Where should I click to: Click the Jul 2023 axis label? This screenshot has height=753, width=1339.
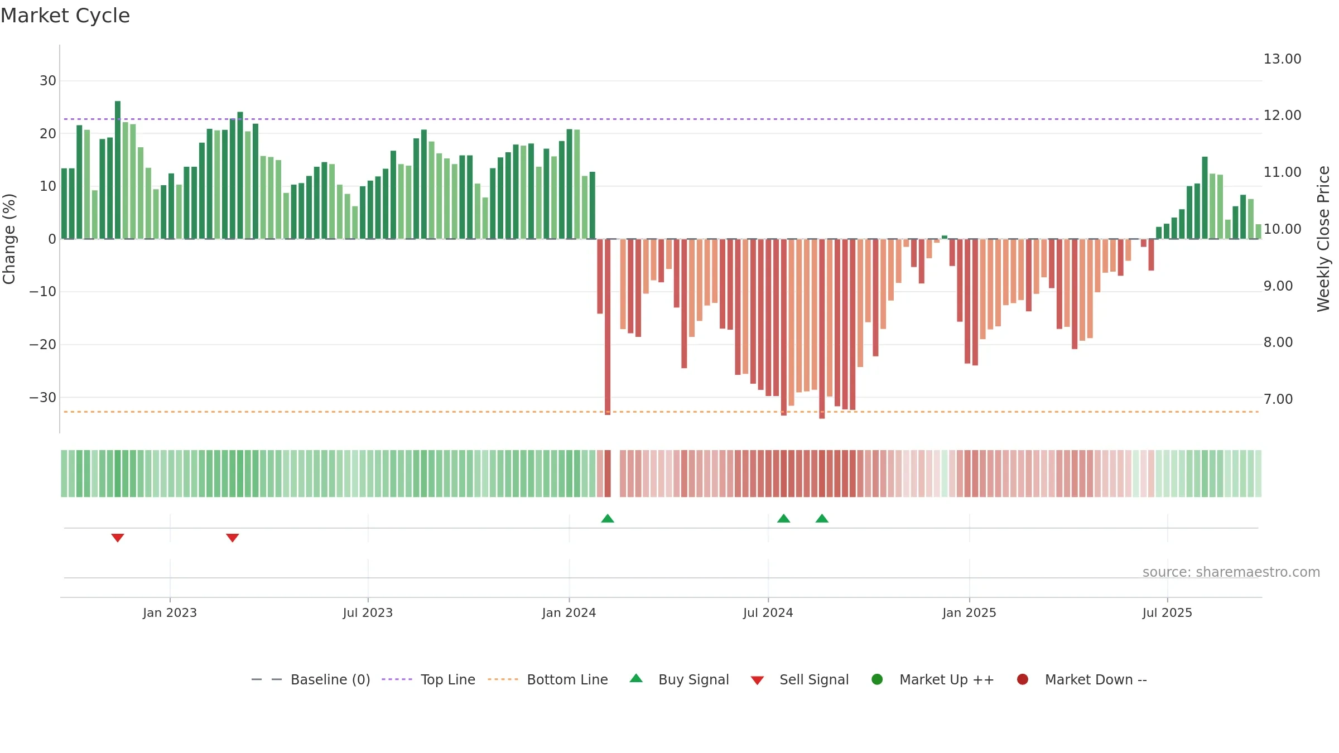[x=368, y=612]
